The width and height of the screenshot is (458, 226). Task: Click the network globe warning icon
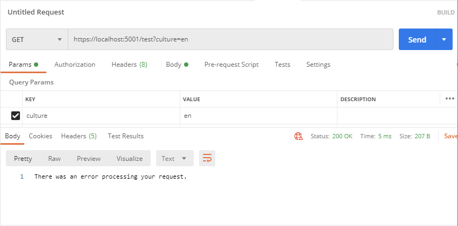pyautogui.click(x=298, y=136)
